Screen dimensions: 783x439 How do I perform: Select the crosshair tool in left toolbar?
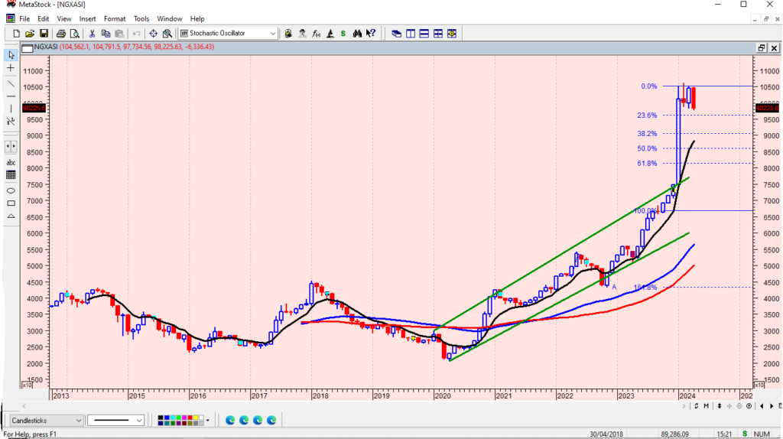pyautogui.click(x=11, y=68)
